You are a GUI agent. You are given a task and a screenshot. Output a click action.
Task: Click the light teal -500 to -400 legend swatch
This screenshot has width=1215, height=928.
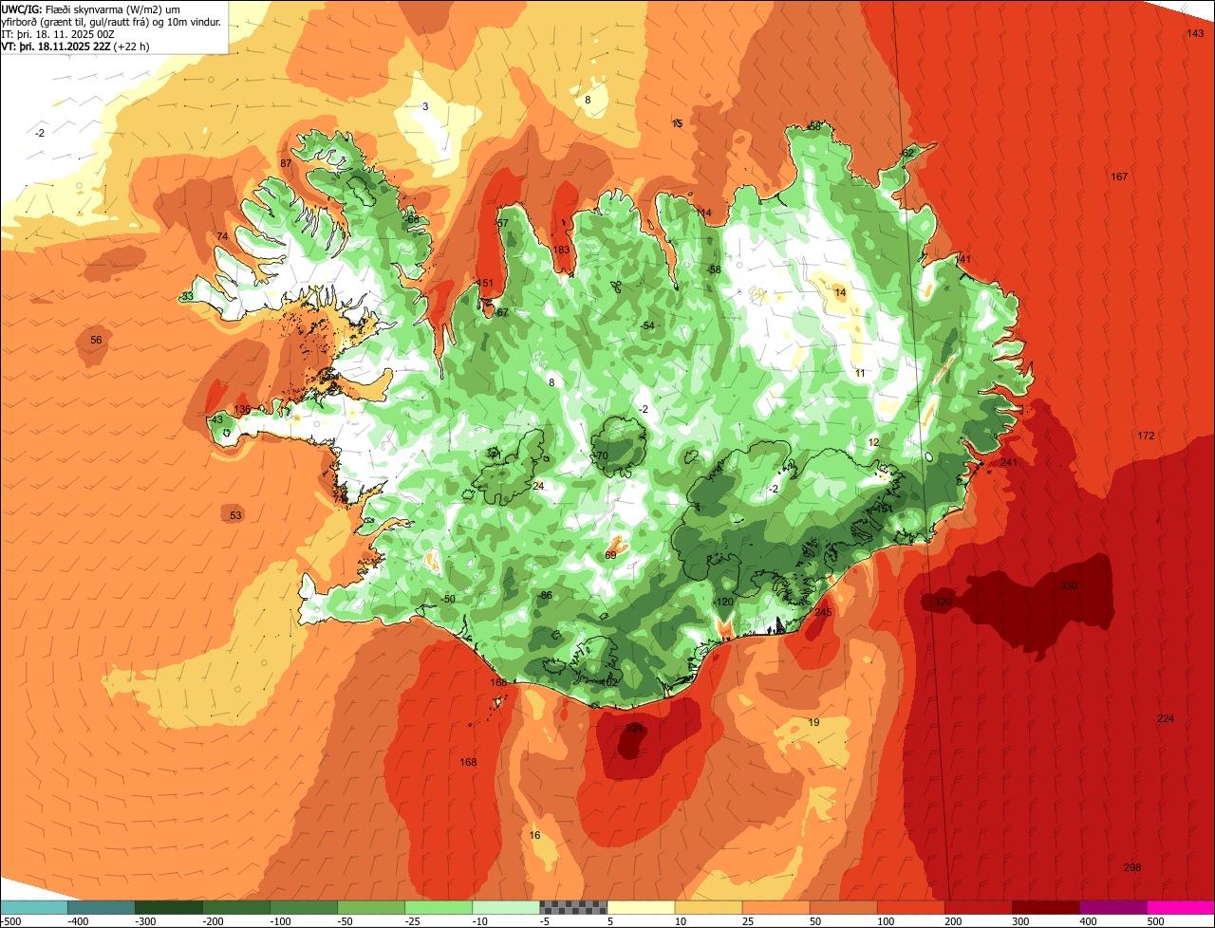pyautogui.click(x=33, y=907)
